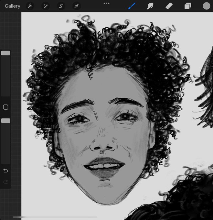
Task: Open the Layers panel
Action: pos(188,6)
